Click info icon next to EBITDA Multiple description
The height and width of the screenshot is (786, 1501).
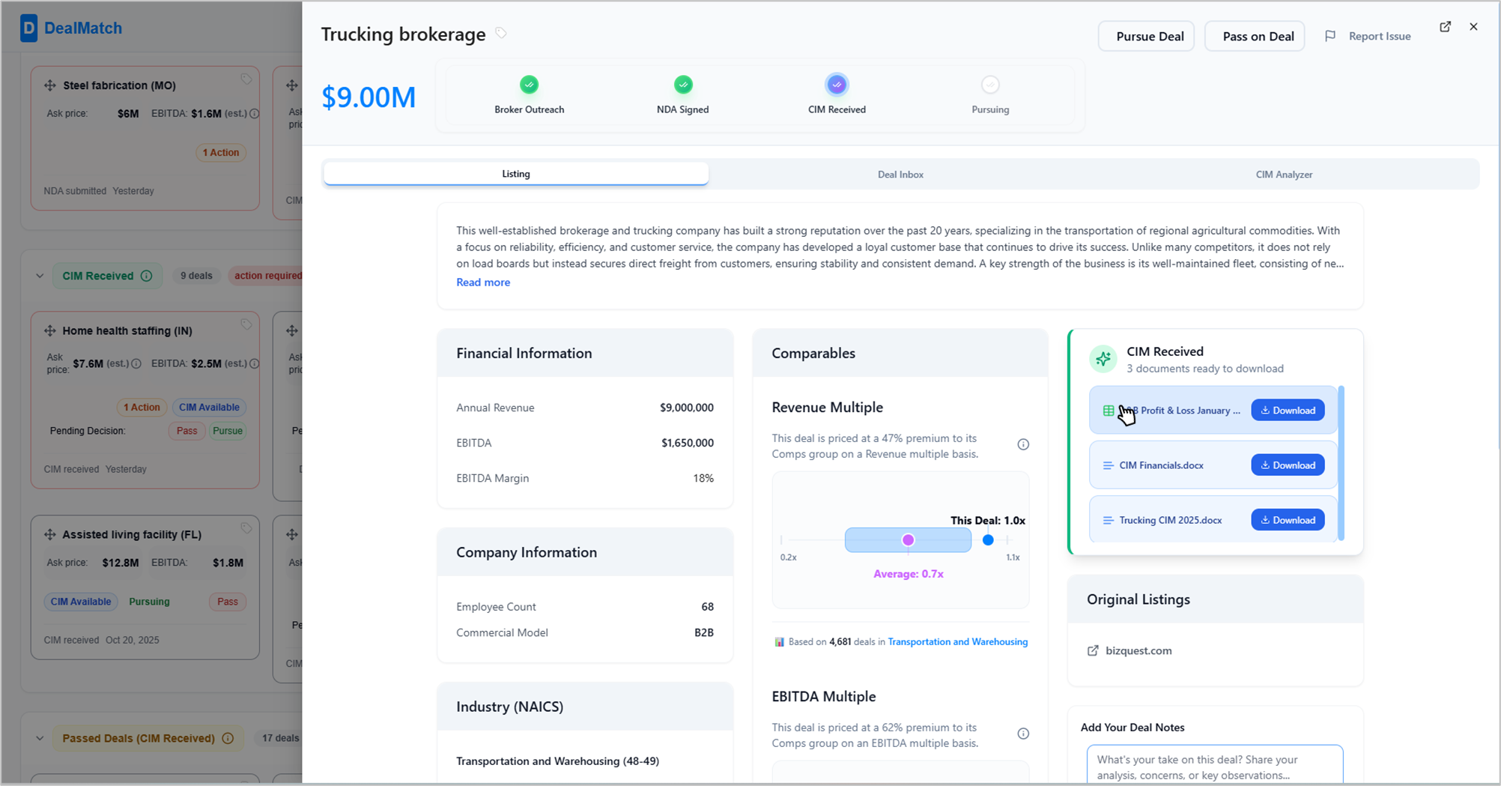click(1023, 734)
